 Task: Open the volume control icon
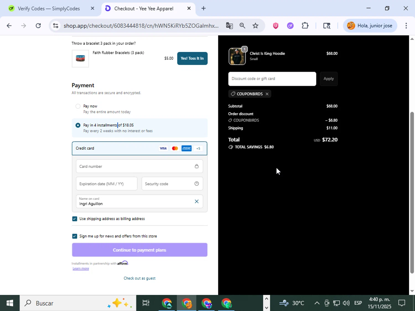346,303
